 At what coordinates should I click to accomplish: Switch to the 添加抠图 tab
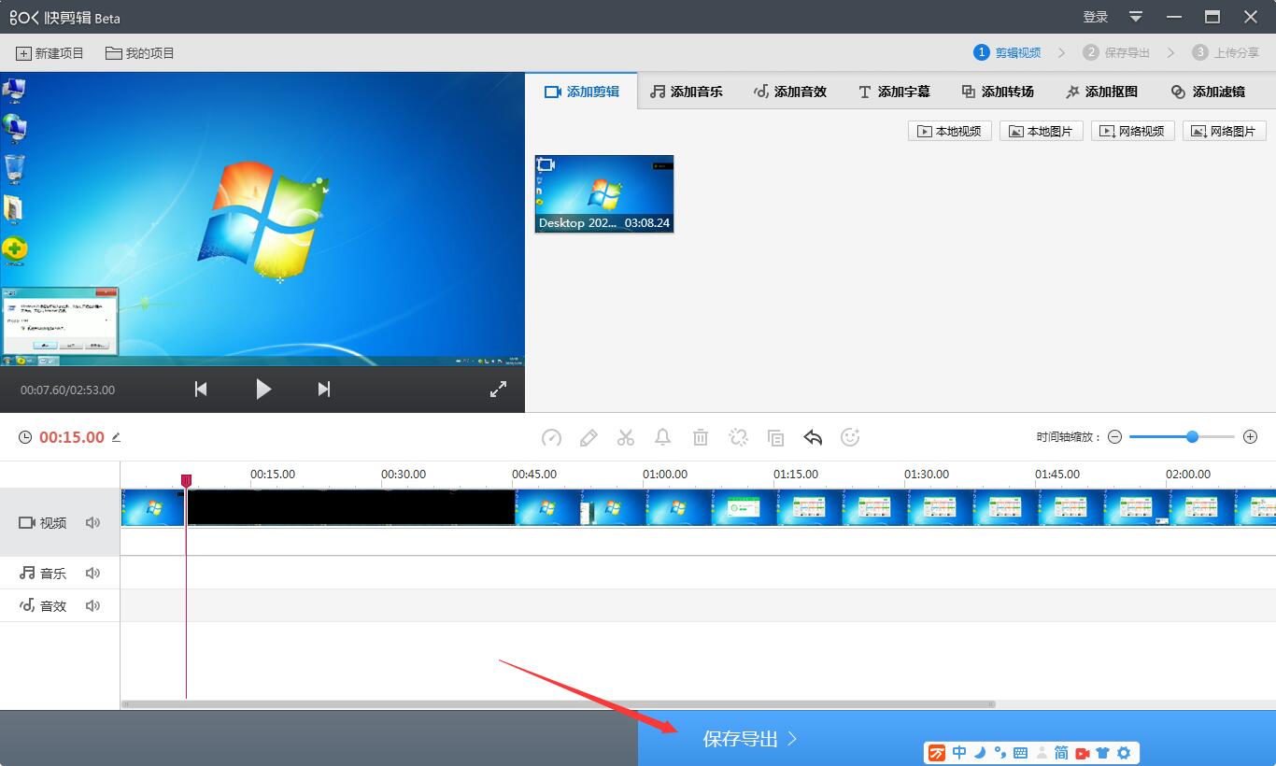(x=1101, y=92)
